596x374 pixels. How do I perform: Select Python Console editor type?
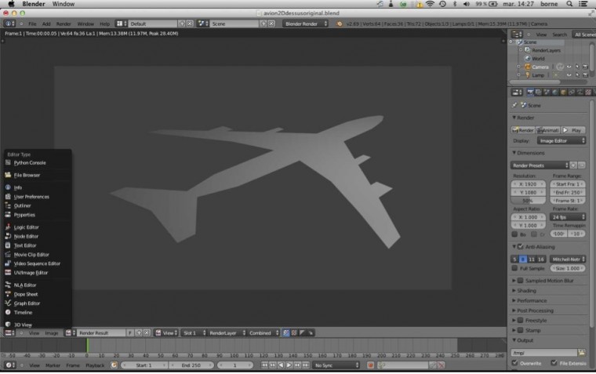point(30,163)
